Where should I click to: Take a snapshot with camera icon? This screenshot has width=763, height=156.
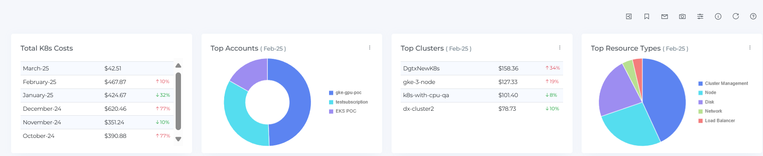point(682,16)
